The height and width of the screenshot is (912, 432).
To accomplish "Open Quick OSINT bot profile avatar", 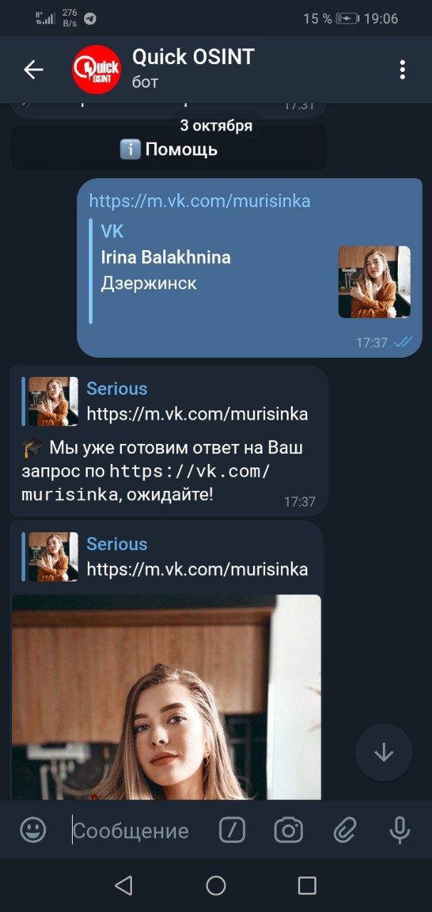I will click(x=96, y=69).
